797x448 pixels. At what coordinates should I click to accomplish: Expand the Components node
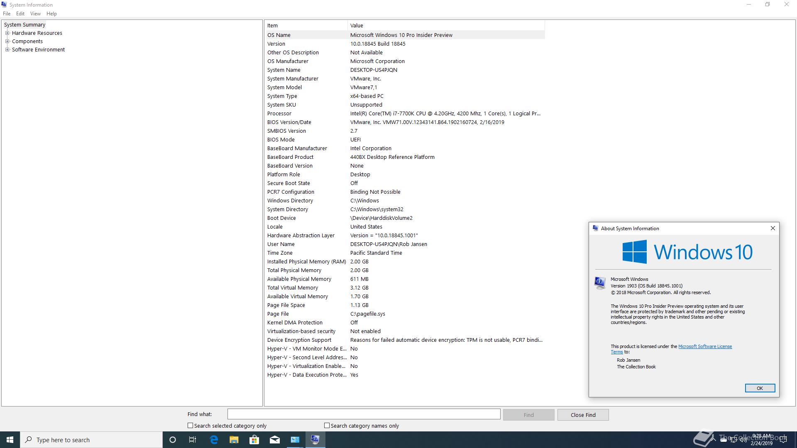(x=7, y=41)
